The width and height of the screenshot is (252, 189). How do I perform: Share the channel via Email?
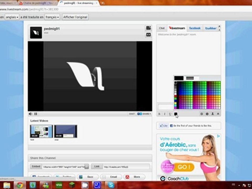tap(111, 177)
